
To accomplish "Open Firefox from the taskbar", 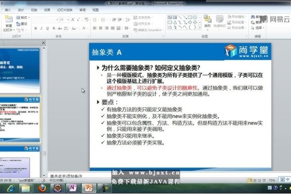I will click(42, 188).
